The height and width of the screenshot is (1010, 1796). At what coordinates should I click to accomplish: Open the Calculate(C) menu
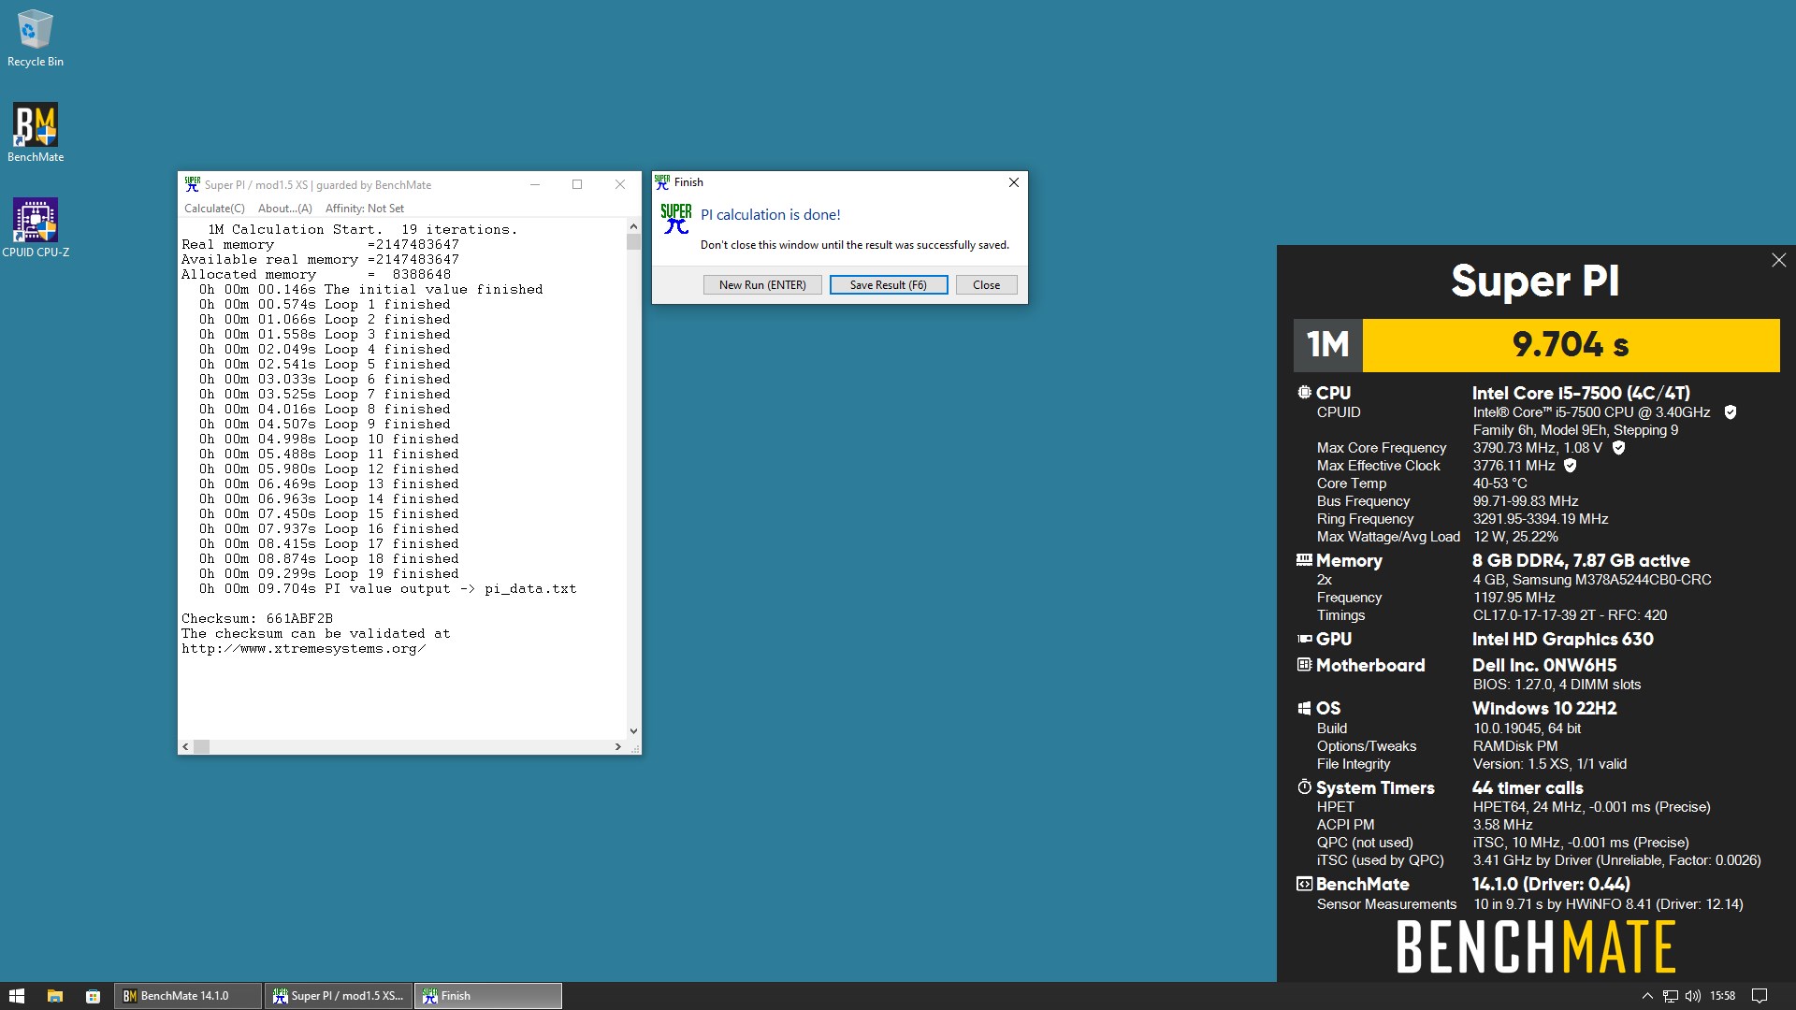[214, 209]
